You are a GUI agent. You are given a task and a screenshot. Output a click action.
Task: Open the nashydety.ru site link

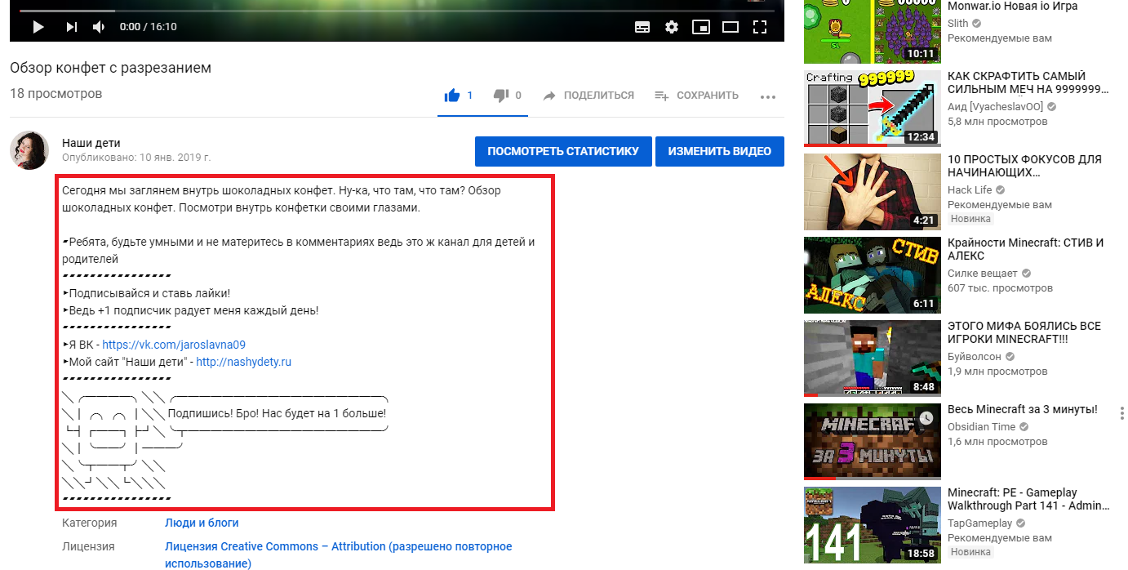coord(243,362)
